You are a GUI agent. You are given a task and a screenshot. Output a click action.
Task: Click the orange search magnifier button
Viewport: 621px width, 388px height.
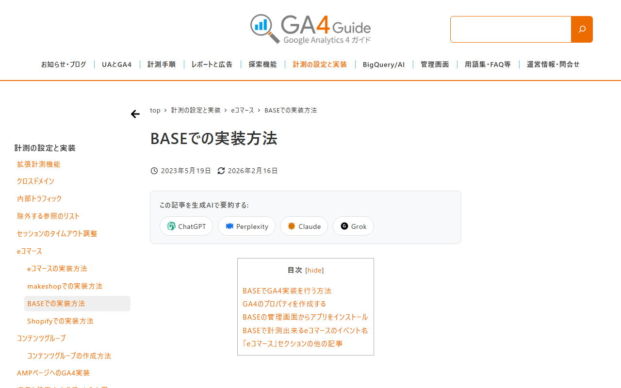point(582,29)
